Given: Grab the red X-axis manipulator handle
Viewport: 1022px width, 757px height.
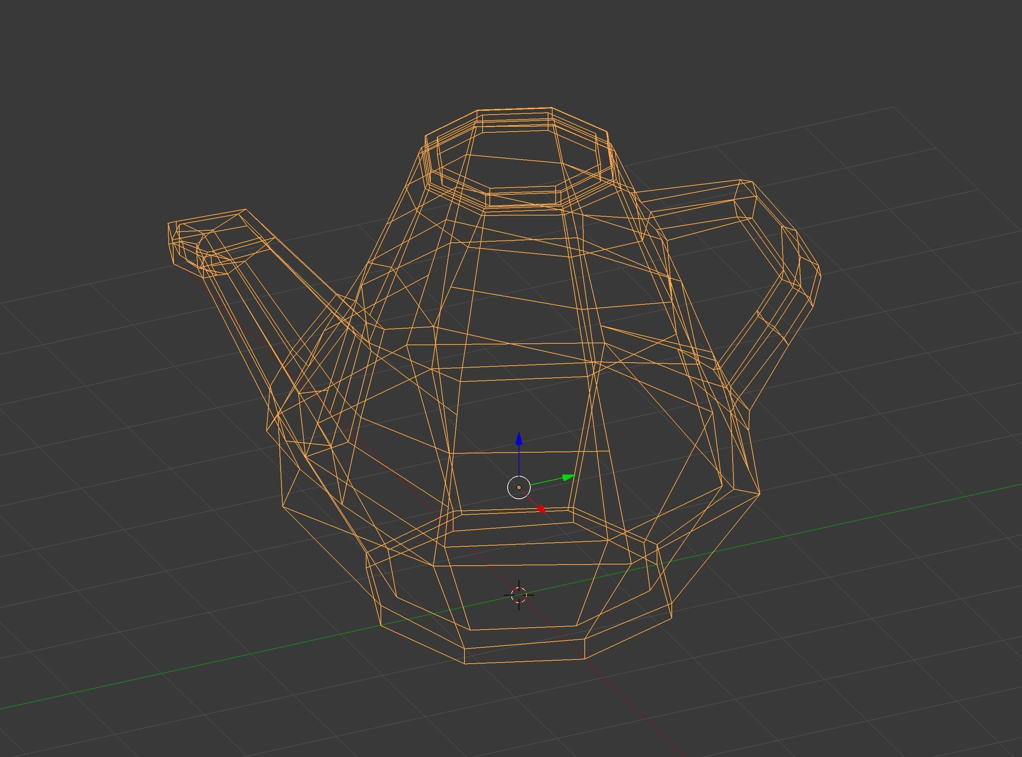Looking at the screenshot, I should (541, 509).
